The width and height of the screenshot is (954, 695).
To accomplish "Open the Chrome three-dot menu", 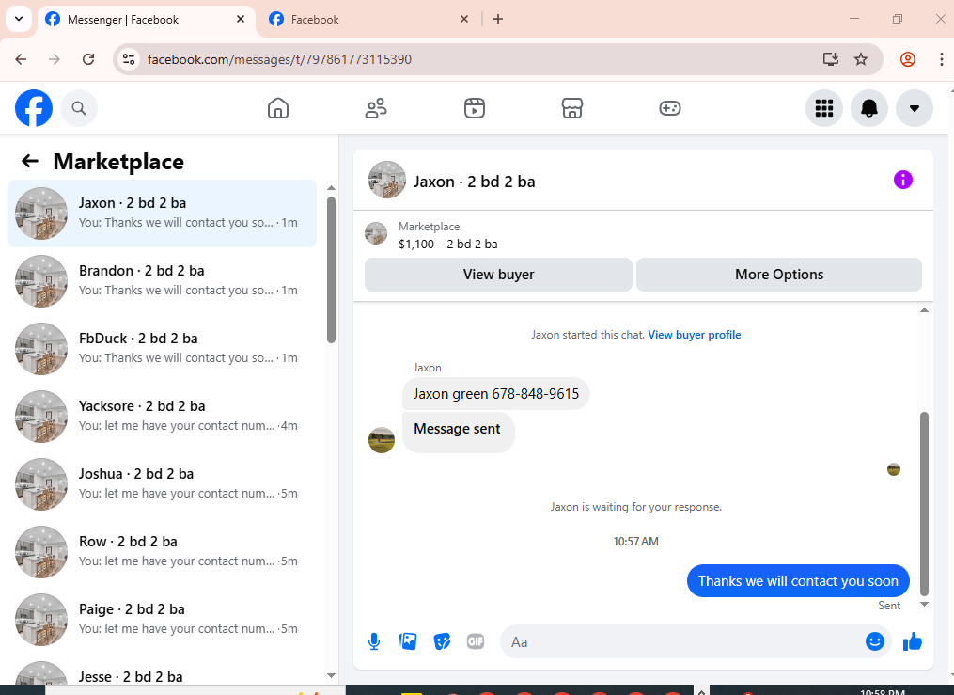I will (x=941, y=59).
